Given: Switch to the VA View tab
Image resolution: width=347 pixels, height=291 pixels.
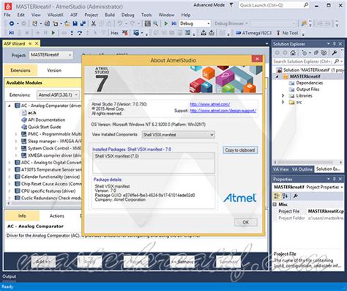Looking at the screenshot, I should coord(281,169).
